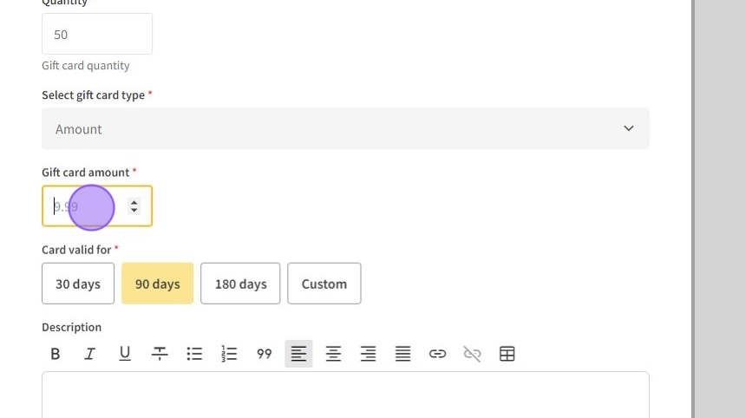Align description text left
Image resolution: width=746 pixels, height=418 pixels.
(298, 354)
